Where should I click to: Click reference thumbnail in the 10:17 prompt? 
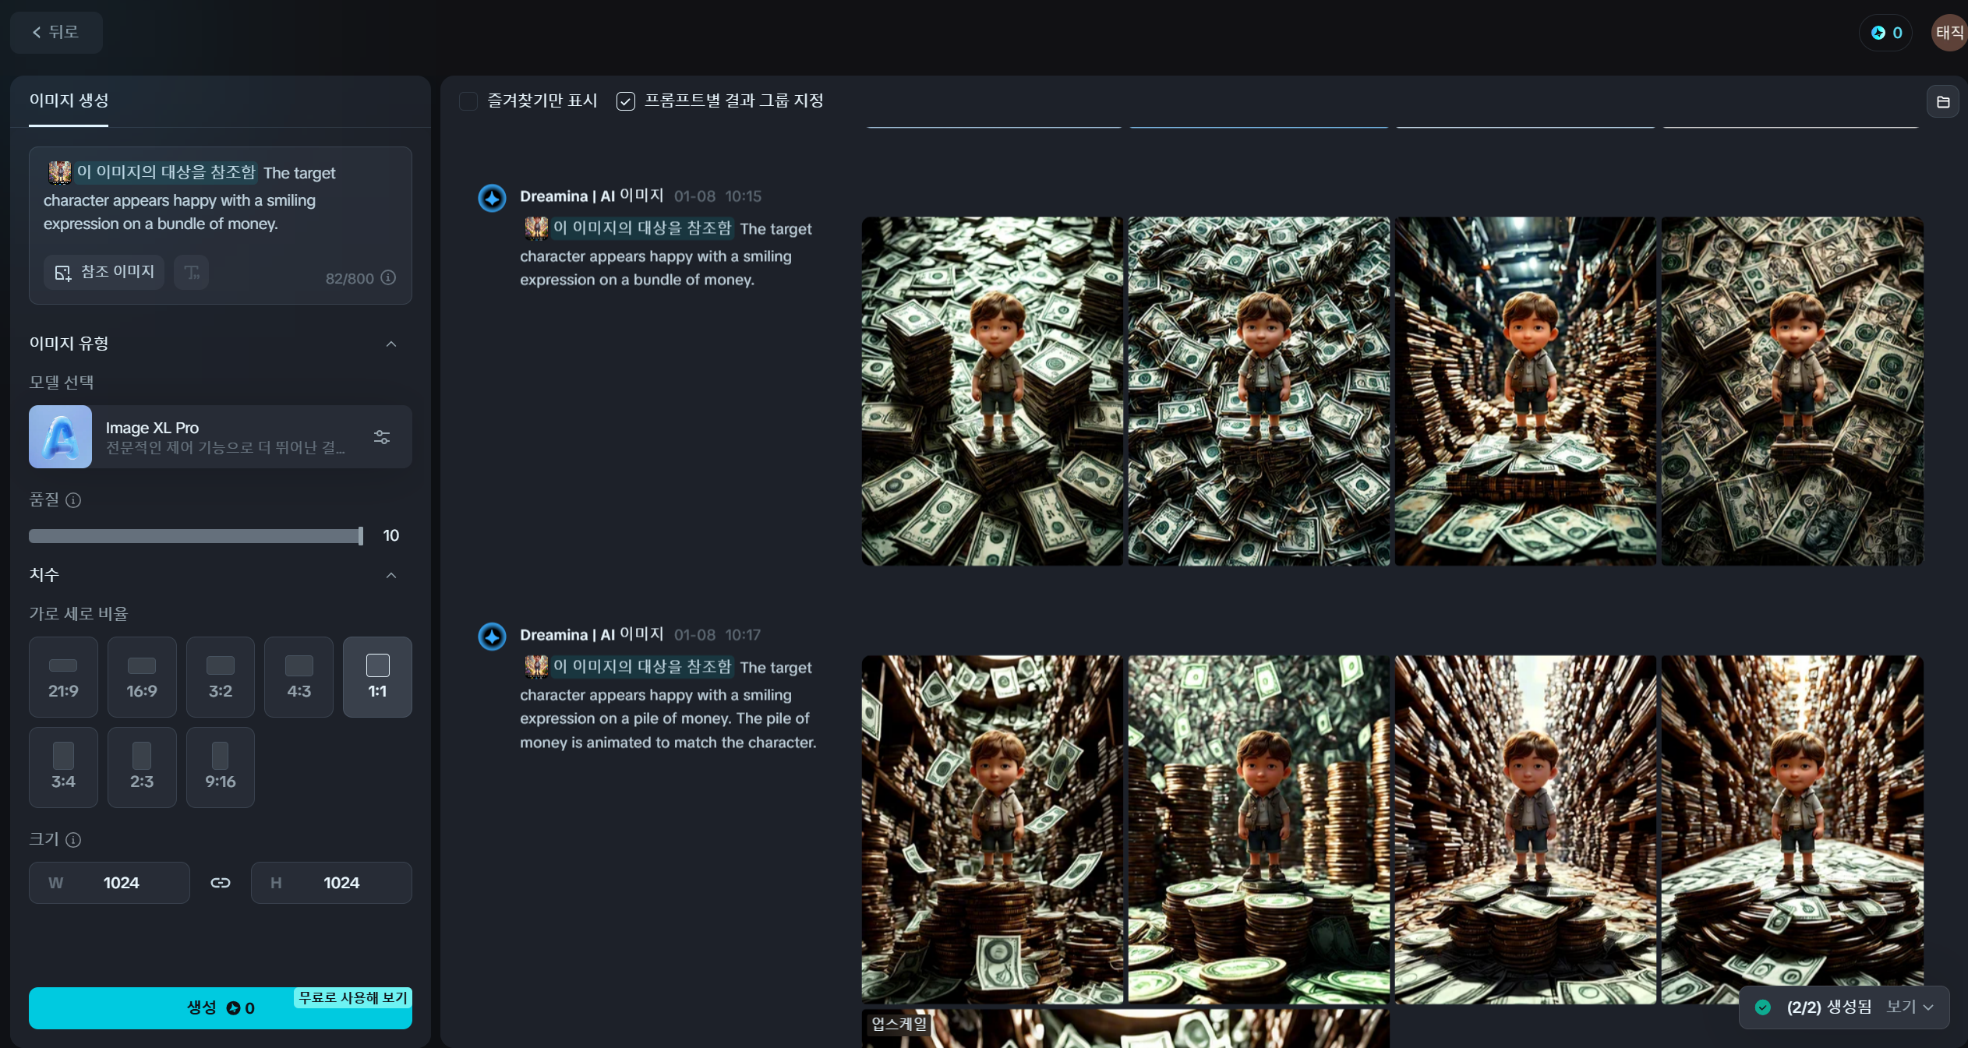[536, 667]
